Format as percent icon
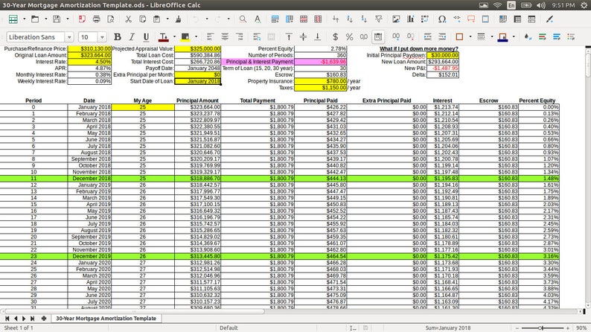This screenshot has height=332, width=591. pos(349,36)
